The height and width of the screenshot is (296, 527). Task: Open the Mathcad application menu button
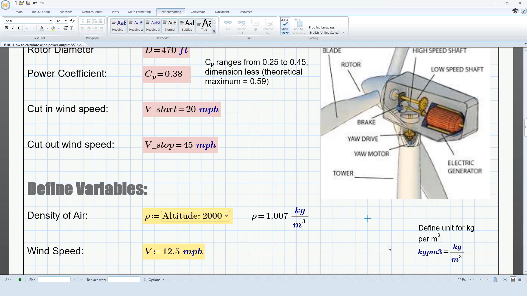coord(5,5)
